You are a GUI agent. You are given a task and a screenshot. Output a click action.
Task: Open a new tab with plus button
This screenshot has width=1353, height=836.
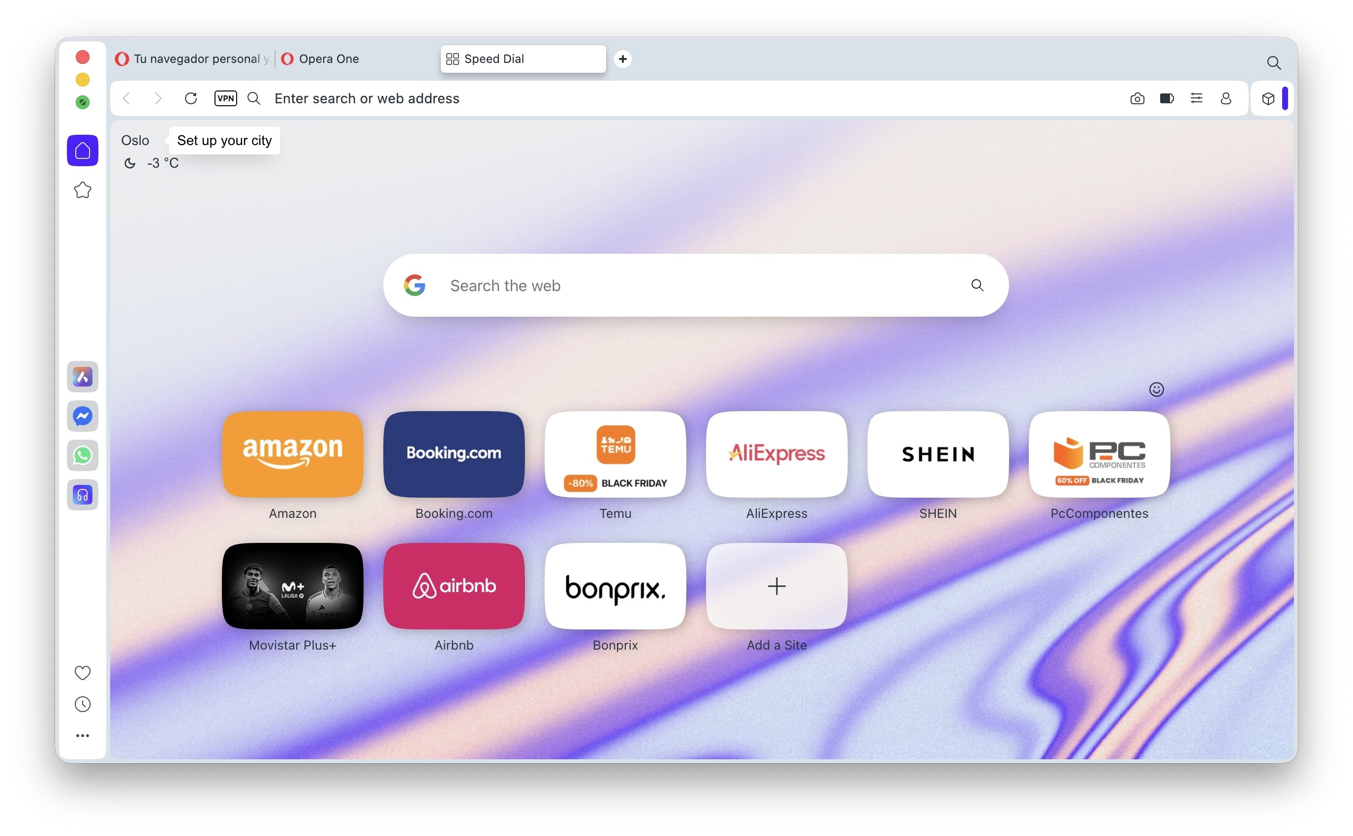(623, 59)
